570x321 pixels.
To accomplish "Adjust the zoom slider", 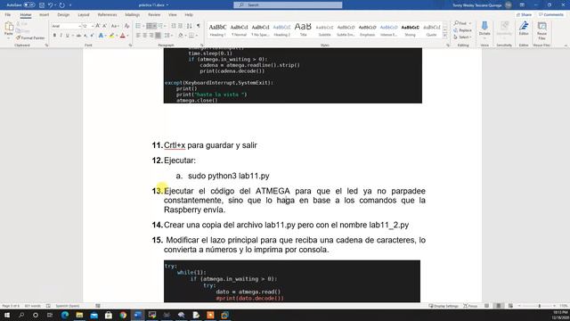I will 539,306.
